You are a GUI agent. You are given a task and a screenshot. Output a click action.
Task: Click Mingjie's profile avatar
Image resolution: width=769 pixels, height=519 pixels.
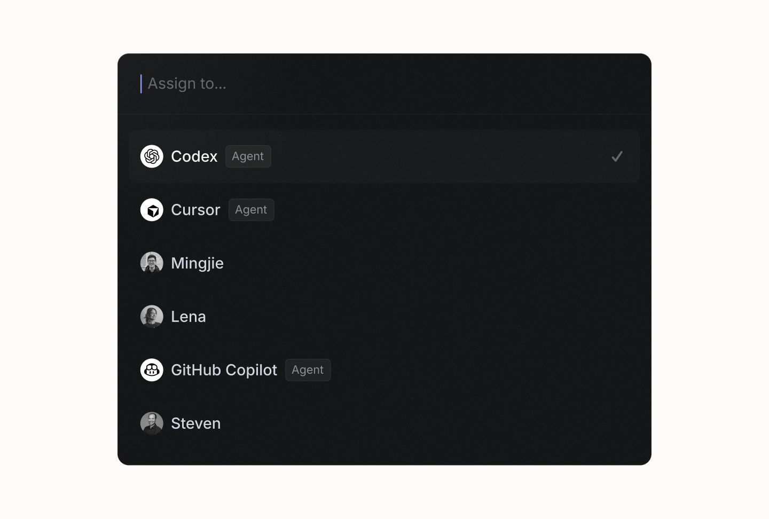[152, 263]
